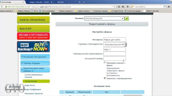This screenshot has height=96, width=172.
Task: Open the 'Из Google Chrome' bookmark folder
Action: 116,11
